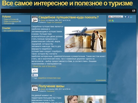Screen dimensions: 138x103
Task: Click the thumbs-up 0 counter bubble
Action: coord(35,71)
